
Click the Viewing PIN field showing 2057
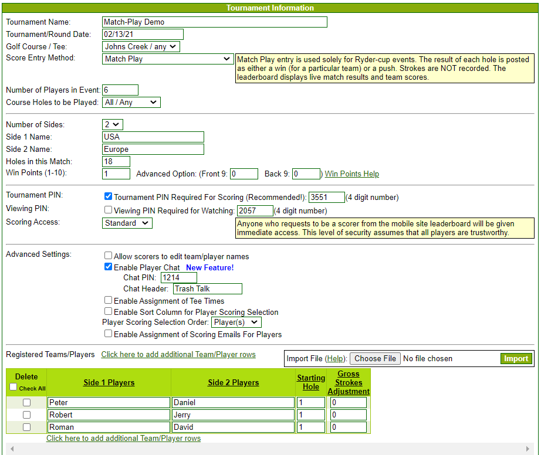coord(255,210)
